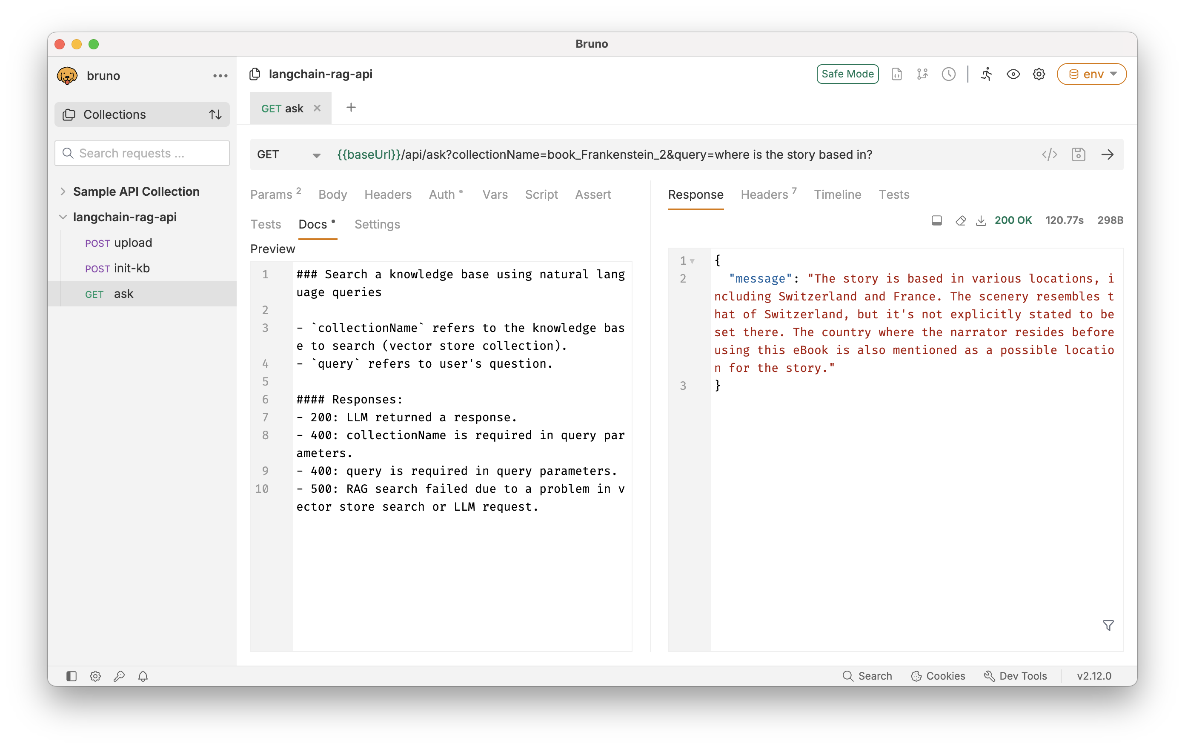Open the code generator for this request
This screenshot has height=749, width=1185.
(x=1050, y=154)
